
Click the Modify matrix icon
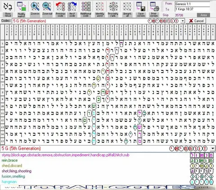(21, 6)
